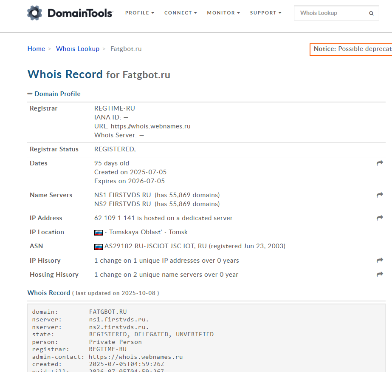Click the magnifier search icon
392x372 pixels.
(371, 13)
